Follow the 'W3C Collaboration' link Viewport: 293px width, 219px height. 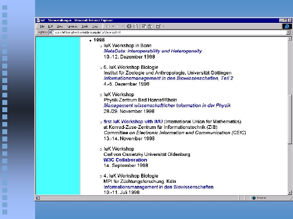click(125, 160)
